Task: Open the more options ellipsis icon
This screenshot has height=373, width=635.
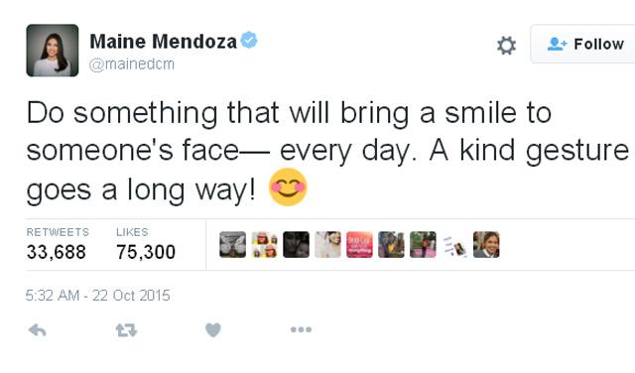Action: click(x=301, y=329)
